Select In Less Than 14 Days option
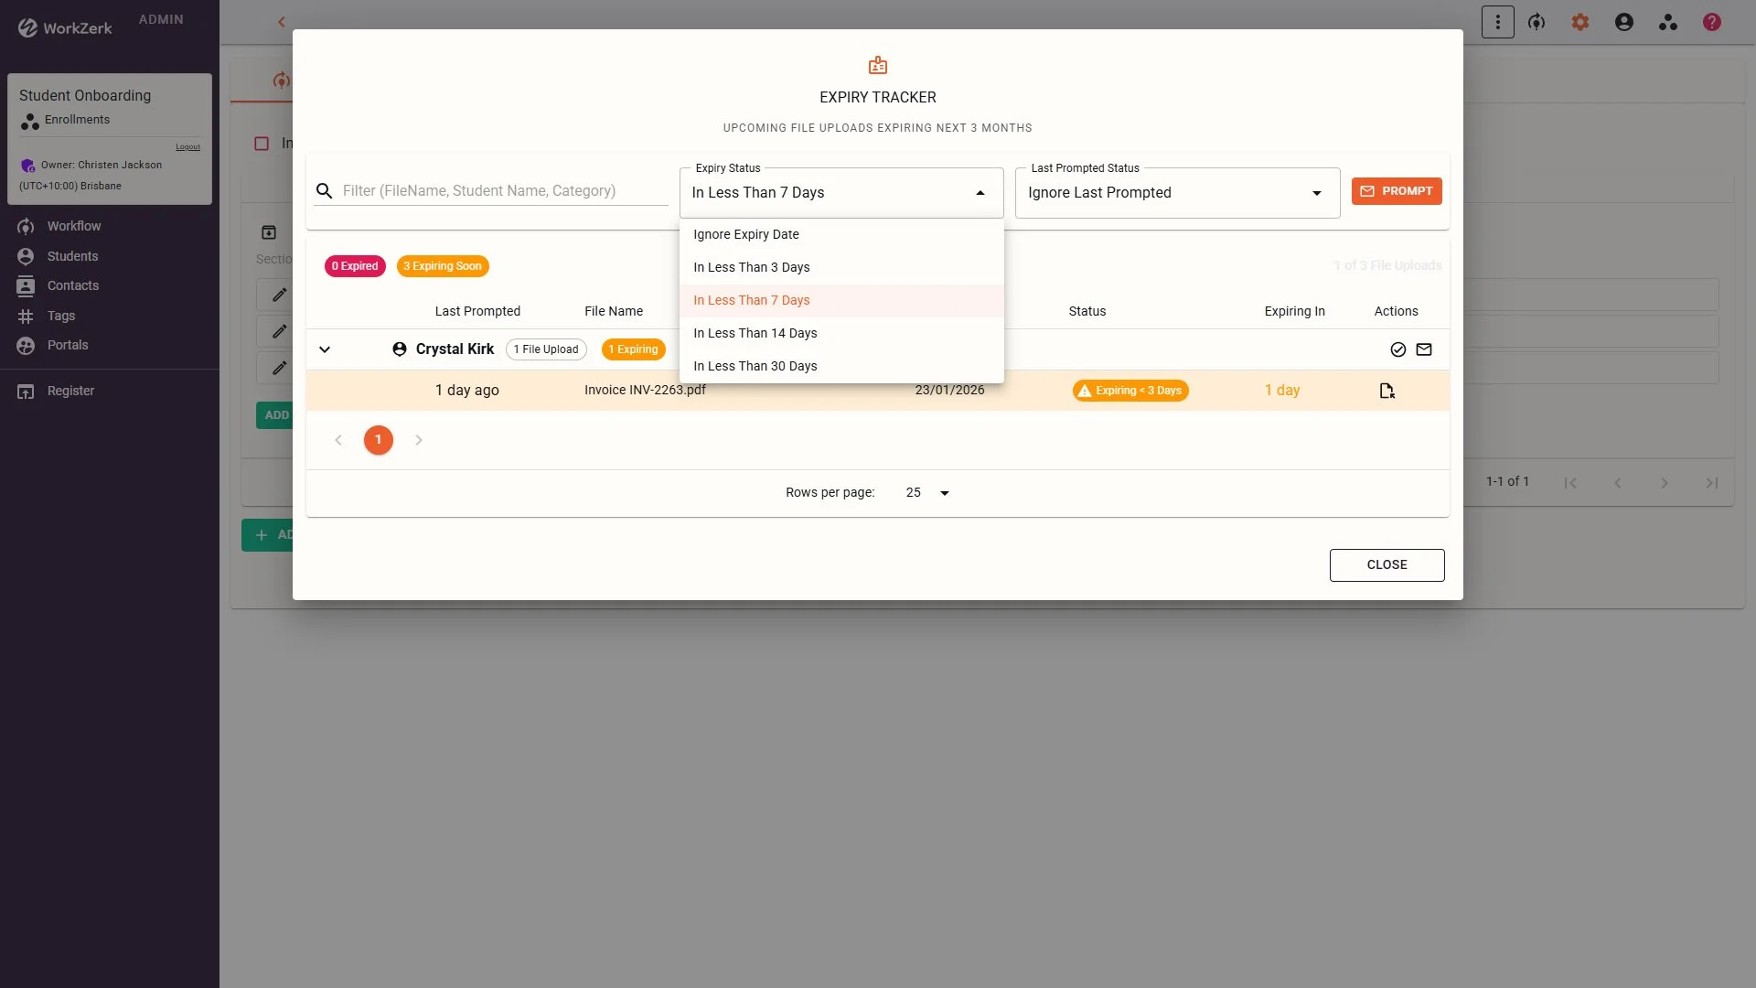This screenshot has width=1756, height=988. (x=755, y=333)
